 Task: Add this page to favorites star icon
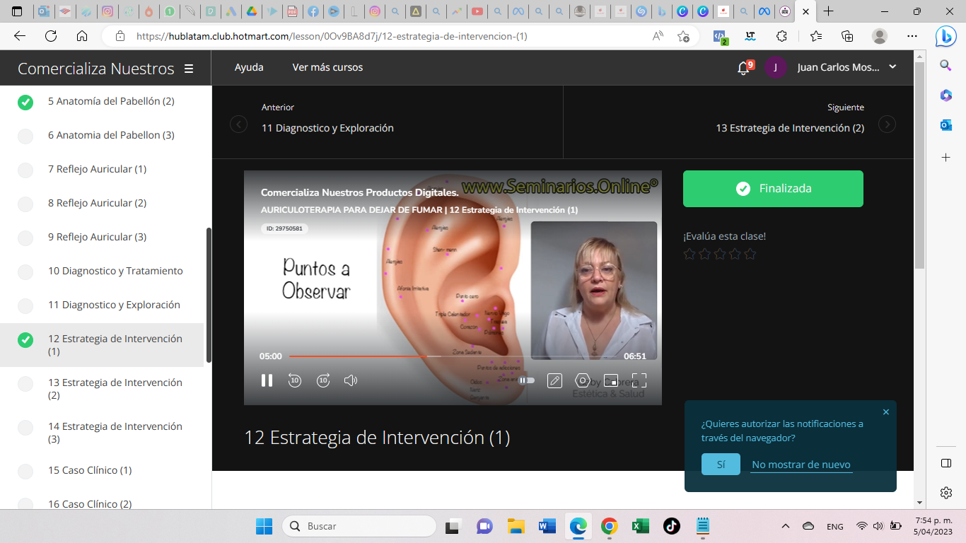click(x=683, y=36)
